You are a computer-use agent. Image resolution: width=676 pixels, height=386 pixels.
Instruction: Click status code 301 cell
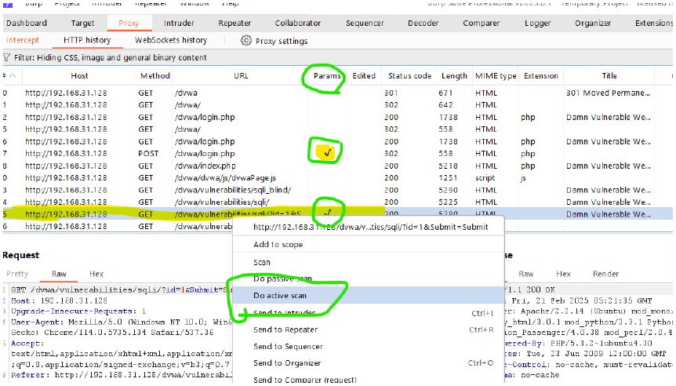point(391,93)
